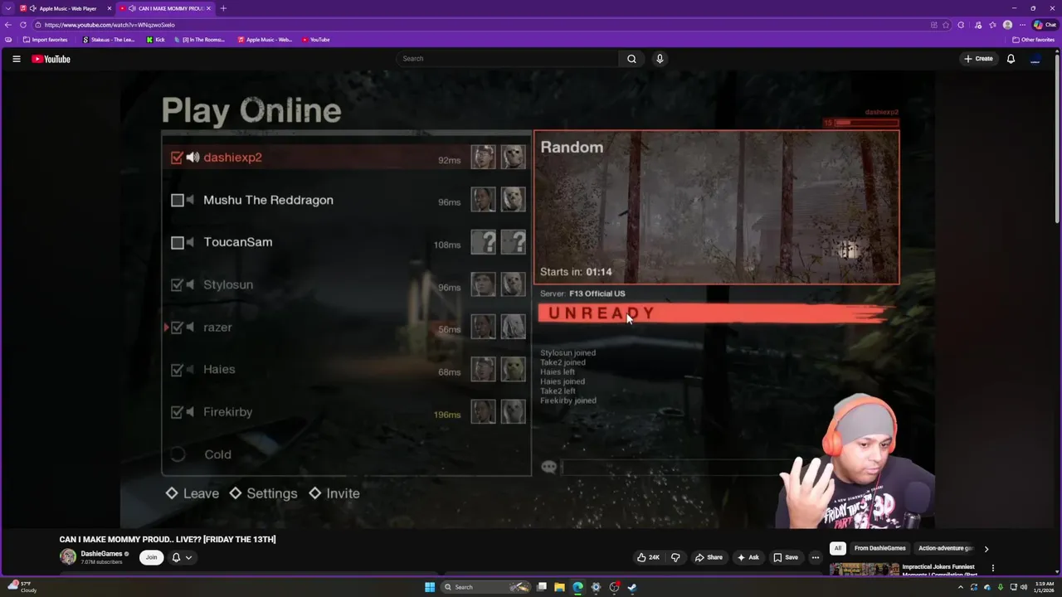Open a new browser tab with plus
Screen dimensions: 1062x597
(x=223, y=8)
